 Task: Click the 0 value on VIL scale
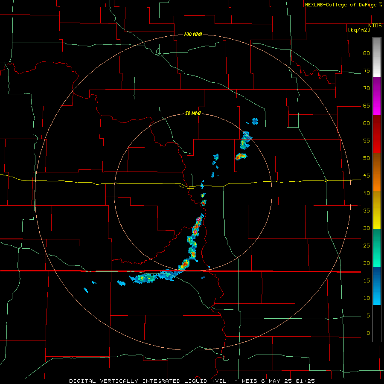(x=368, y=333)
